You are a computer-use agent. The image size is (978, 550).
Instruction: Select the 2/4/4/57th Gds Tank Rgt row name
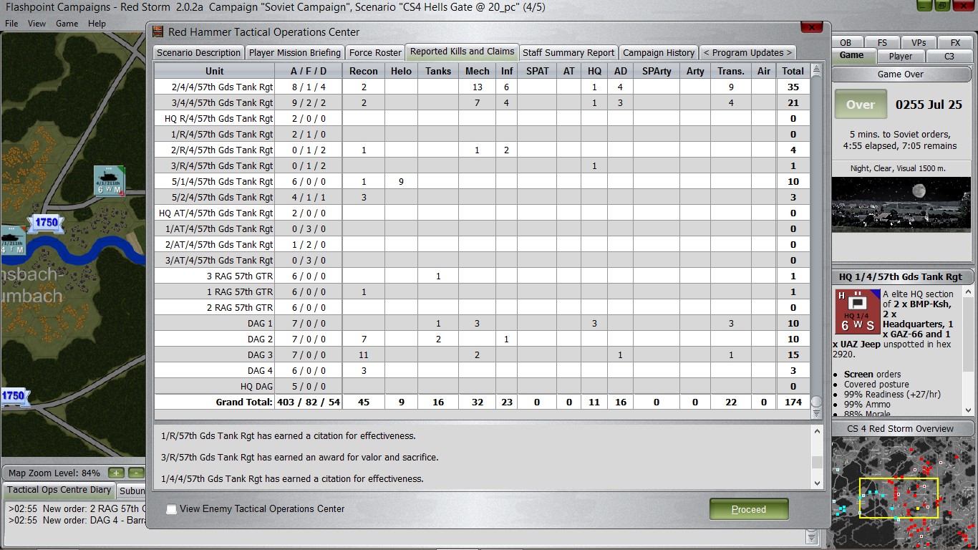[x=222, y=87]
